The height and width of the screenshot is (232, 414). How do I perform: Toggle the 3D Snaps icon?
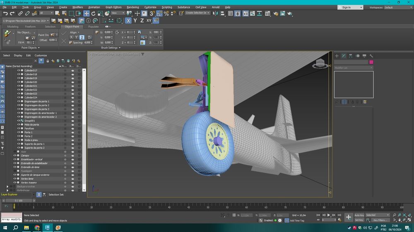[152, 13]
